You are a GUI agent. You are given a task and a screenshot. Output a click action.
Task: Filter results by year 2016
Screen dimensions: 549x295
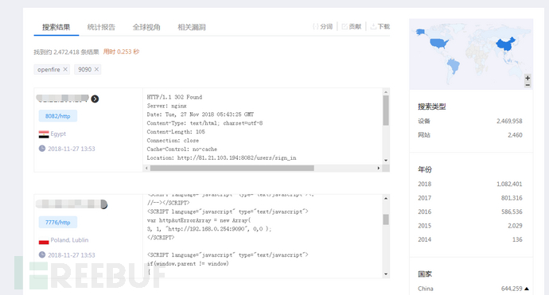(470, 212)
